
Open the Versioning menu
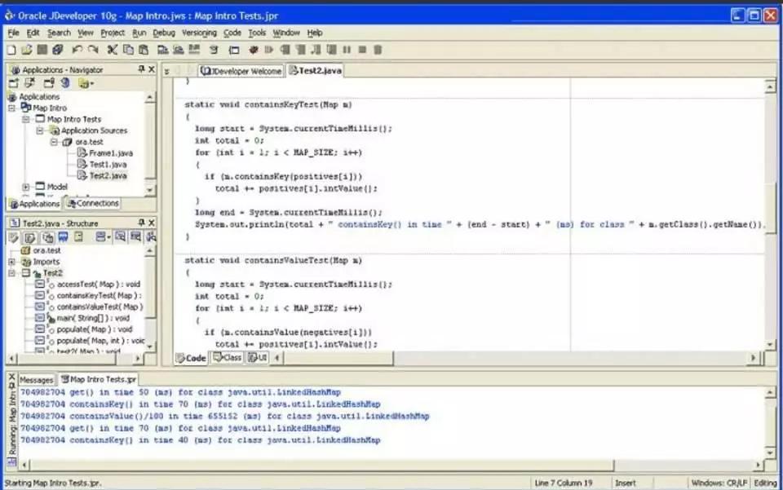click(x=199, y=33)
